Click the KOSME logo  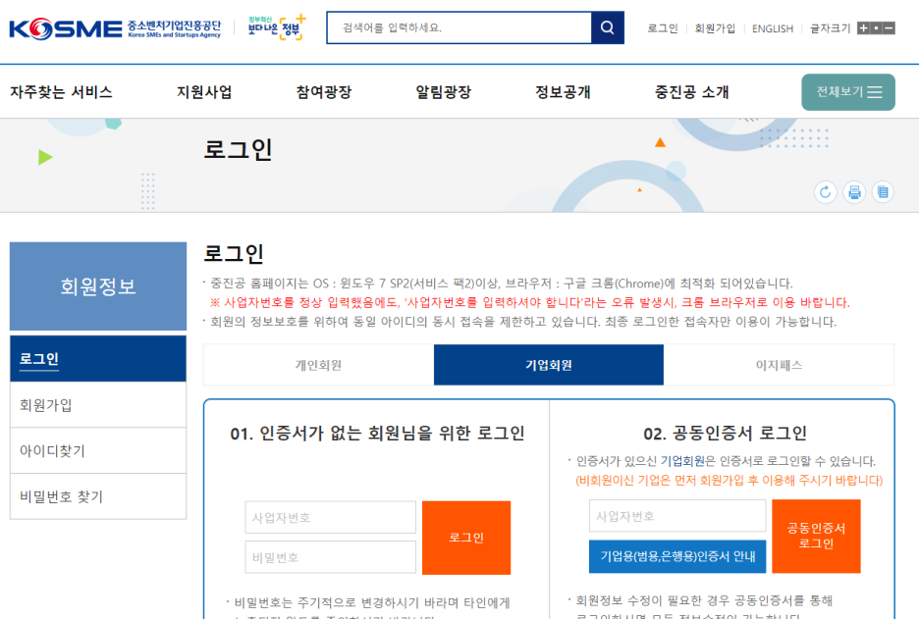click(x=115, y=28)
